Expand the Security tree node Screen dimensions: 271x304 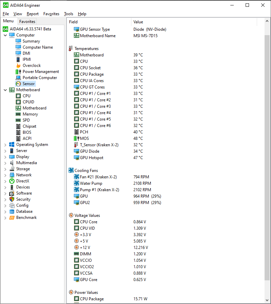[x=5, y=200]
